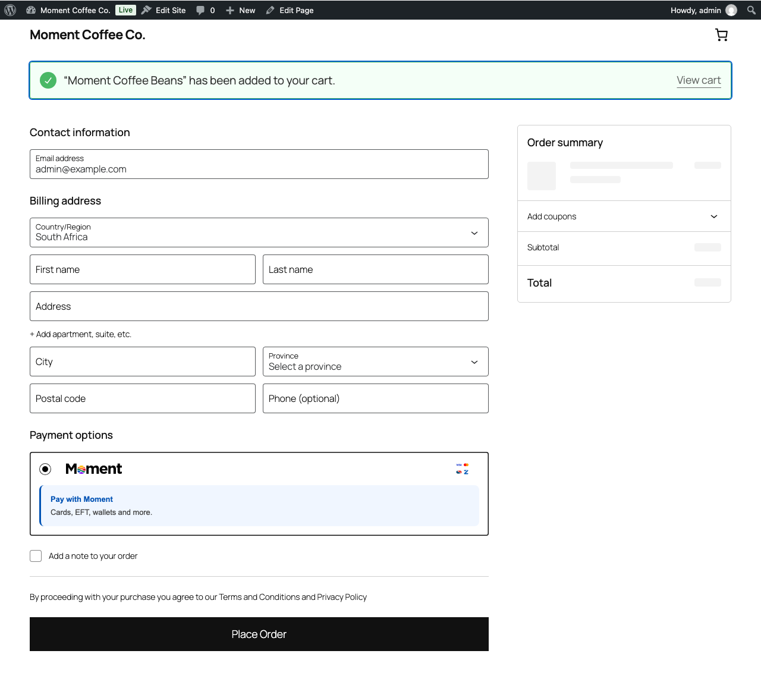This screenshot has height=682, width=761.
Task: Click the payment card logos icon
Action: tap(463, 469)
